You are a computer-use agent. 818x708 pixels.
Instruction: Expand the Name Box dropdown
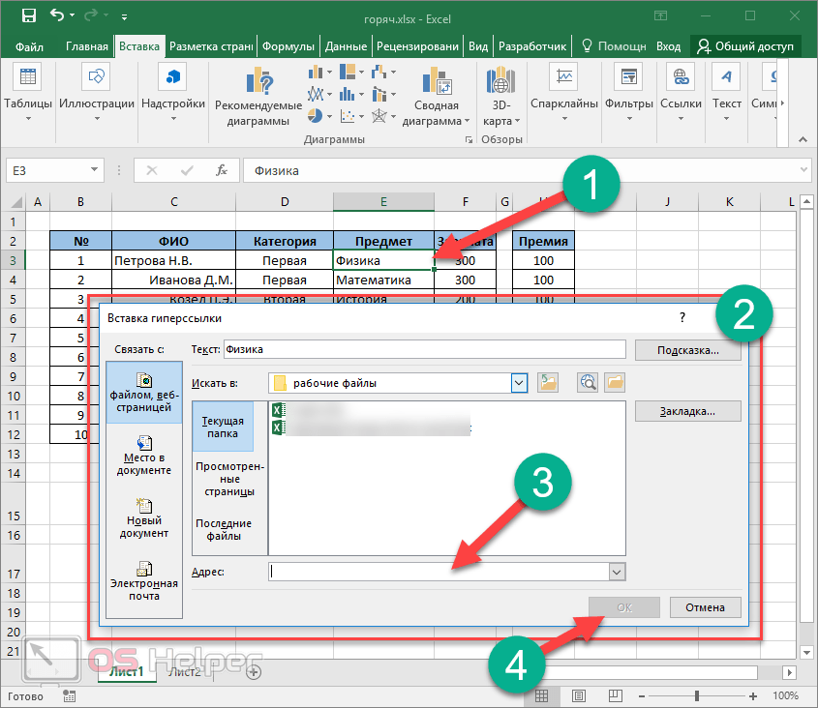(94, 170)
